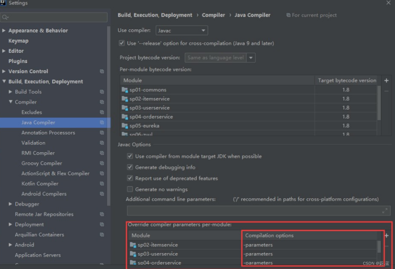Viewport: 395px width, 269px height.
Task: Select sp02-itemservice in bytecode version table
Action: click(248, 99)
